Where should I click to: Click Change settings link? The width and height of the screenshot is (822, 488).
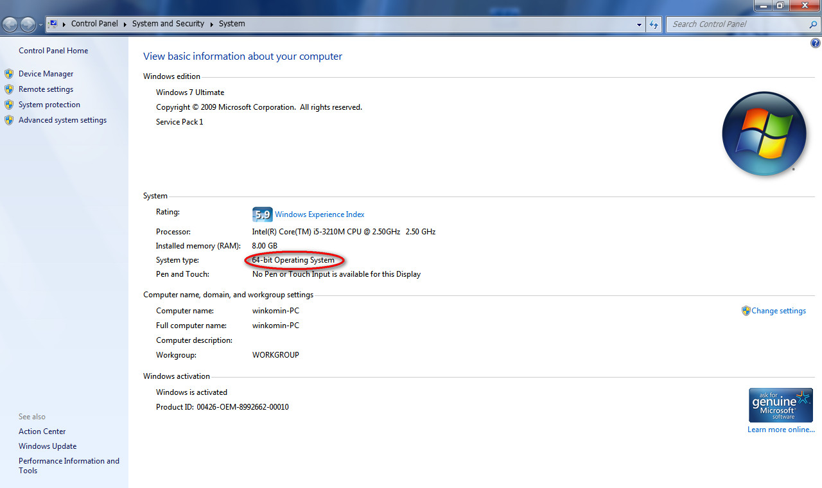[x=779, y=311]
